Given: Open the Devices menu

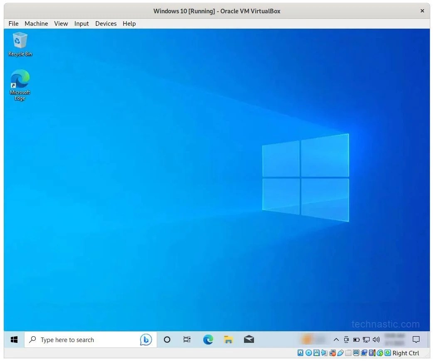Looking at the screenshot, I should click(106, 24).
